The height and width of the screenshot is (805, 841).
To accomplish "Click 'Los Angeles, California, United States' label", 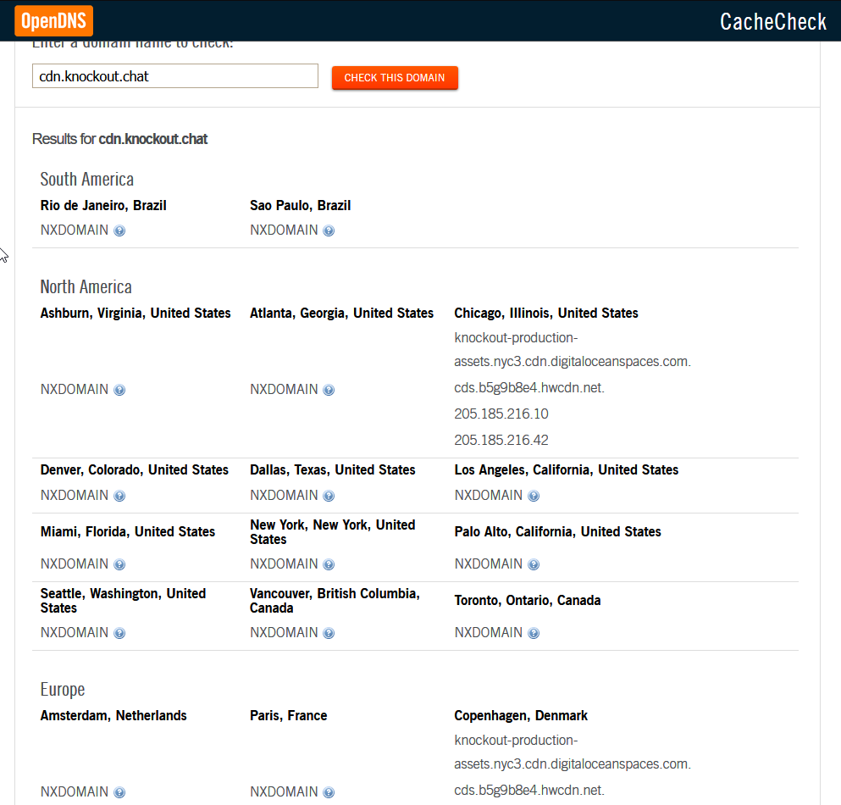I will (x=567, y=470).
